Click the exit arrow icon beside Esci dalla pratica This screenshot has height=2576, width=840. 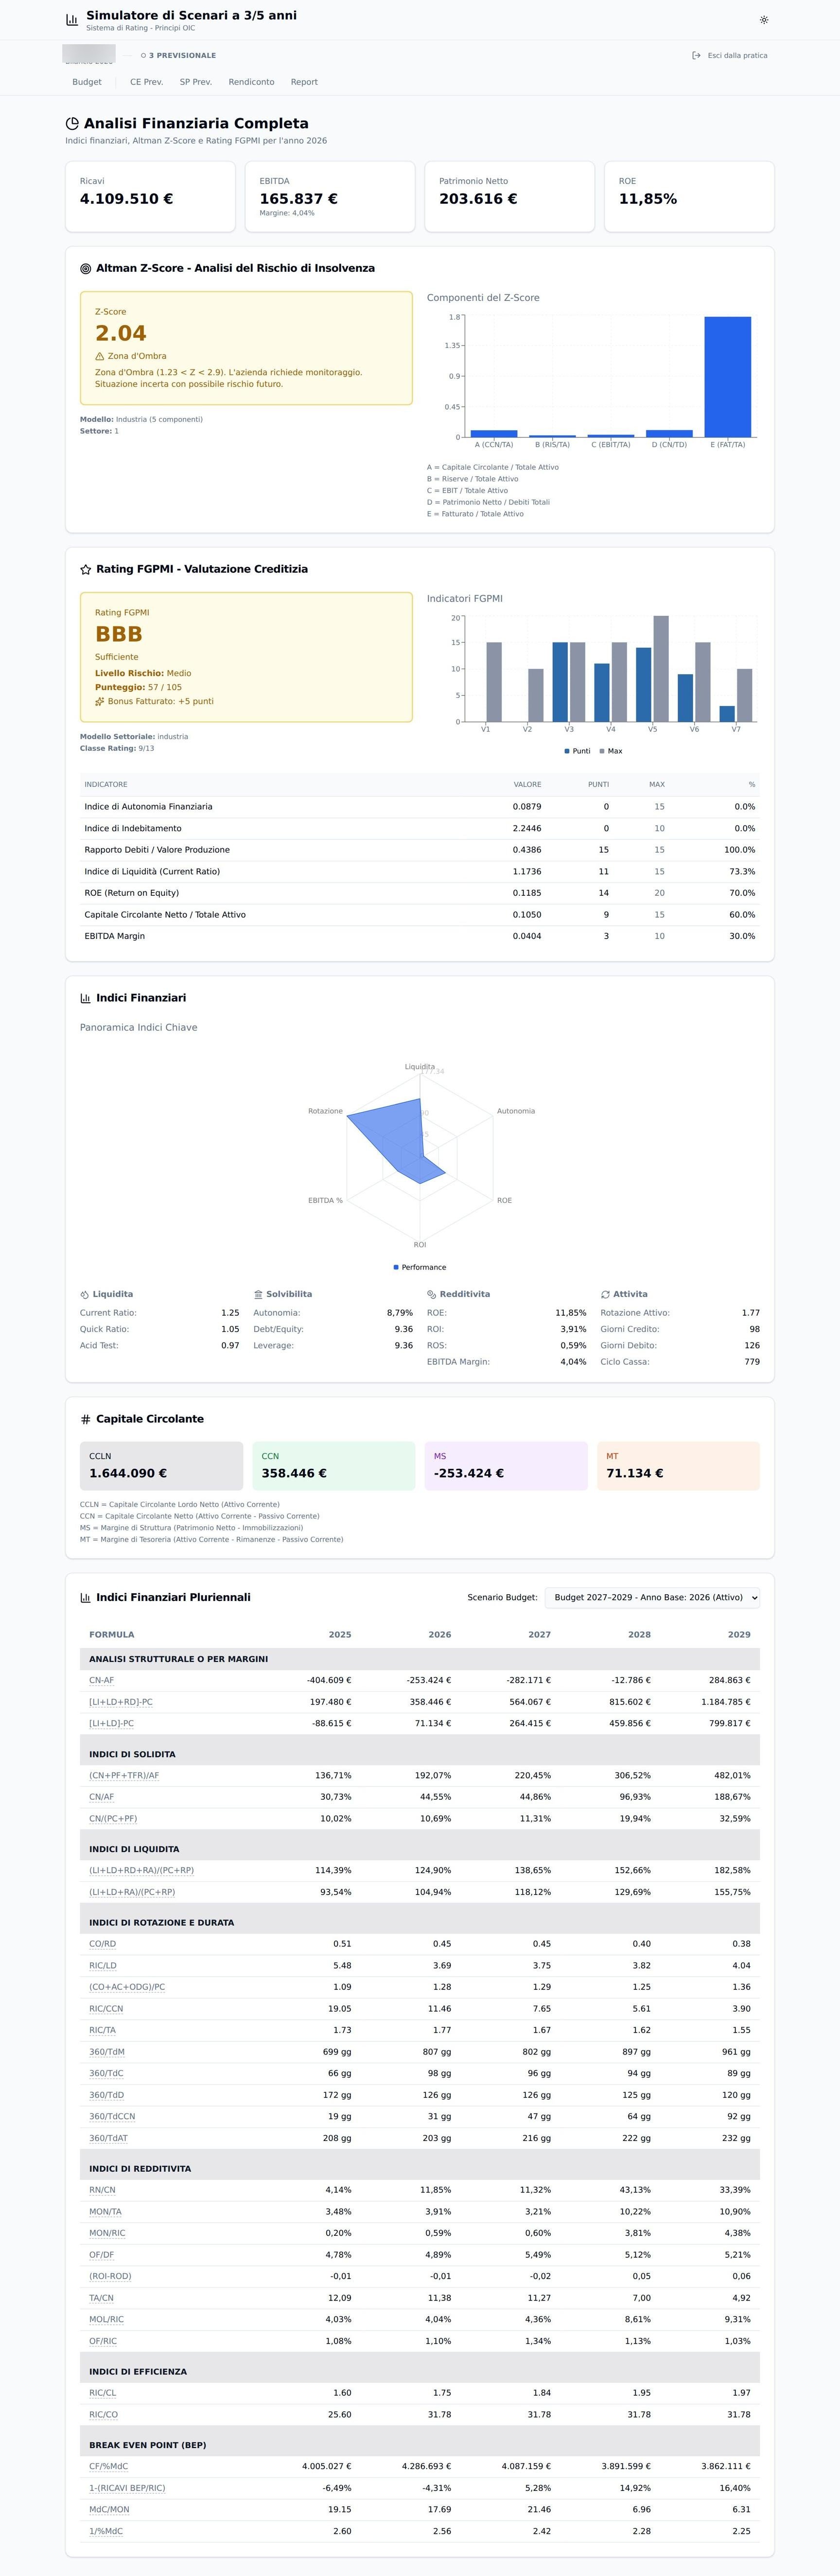(x=696, y=56)
